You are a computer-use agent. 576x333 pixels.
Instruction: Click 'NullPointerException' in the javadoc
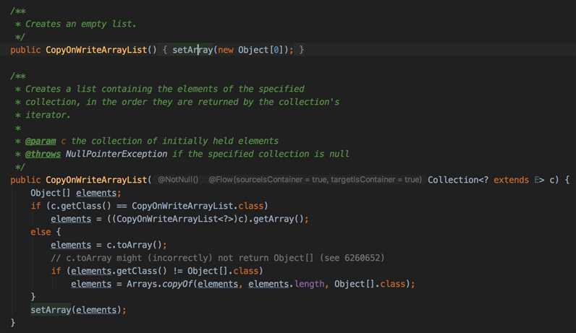116,154
